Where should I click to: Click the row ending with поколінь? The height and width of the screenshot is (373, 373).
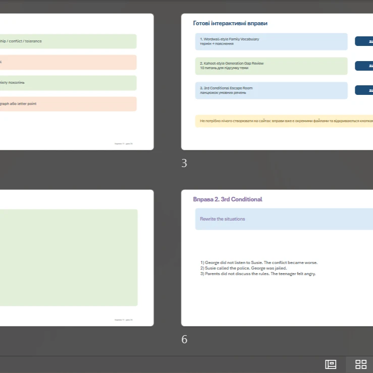68,83
